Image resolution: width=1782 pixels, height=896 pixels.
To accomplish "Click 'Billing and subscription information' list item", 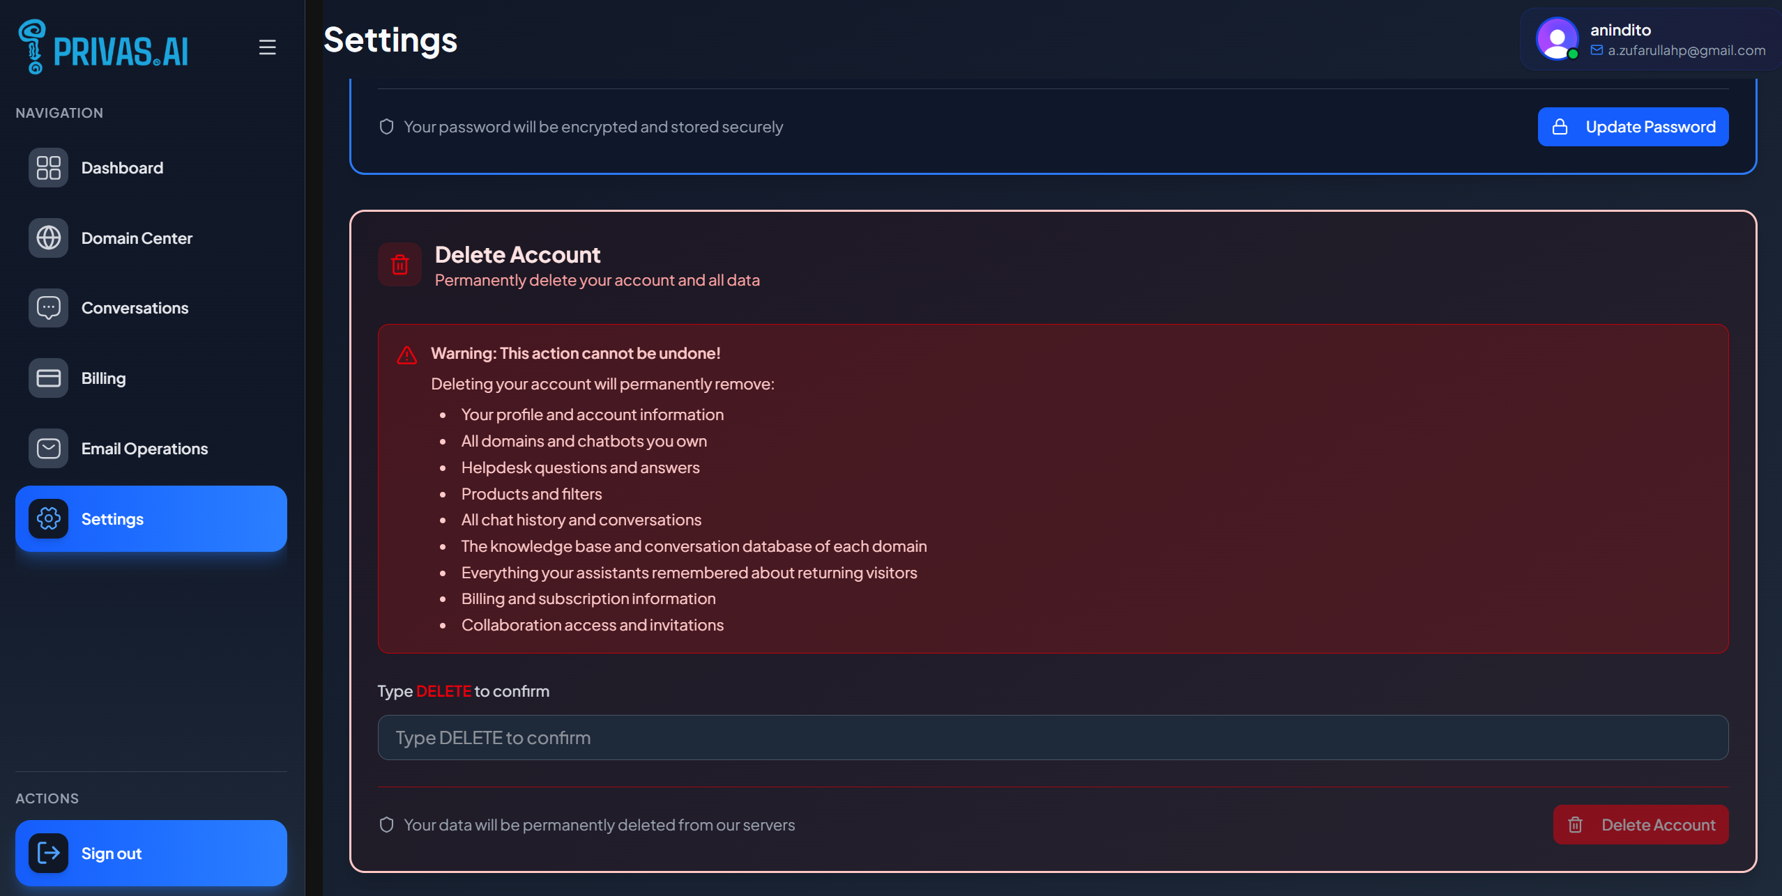I will tap(588, 598).
